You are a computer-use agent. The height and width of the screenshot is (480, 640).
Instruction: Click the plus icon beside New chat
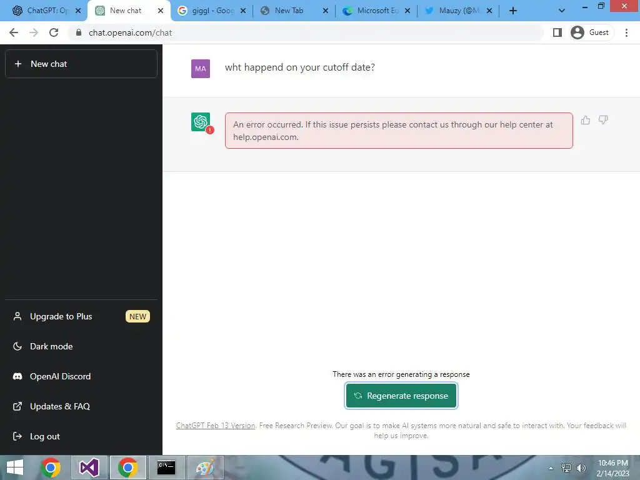pyautogui.click(x=18, y=64)
